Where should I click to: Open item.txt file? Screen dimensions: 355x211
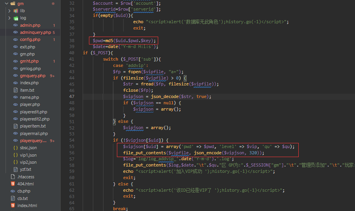[x=27, y=90]
